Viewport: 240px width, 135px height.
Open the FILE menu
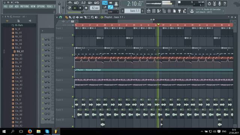coord(6,6)
